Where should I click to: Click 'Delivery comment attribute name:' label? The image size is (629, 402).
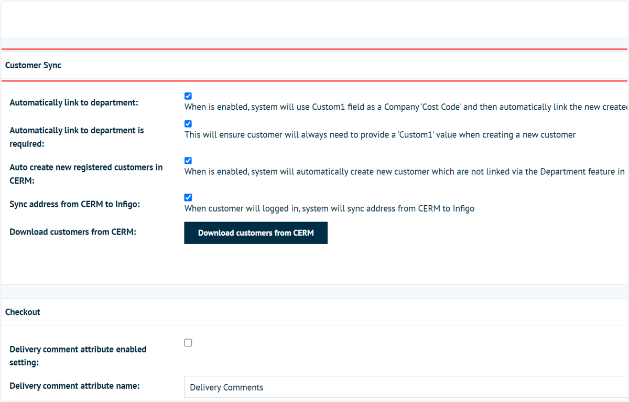pos(74,386)
